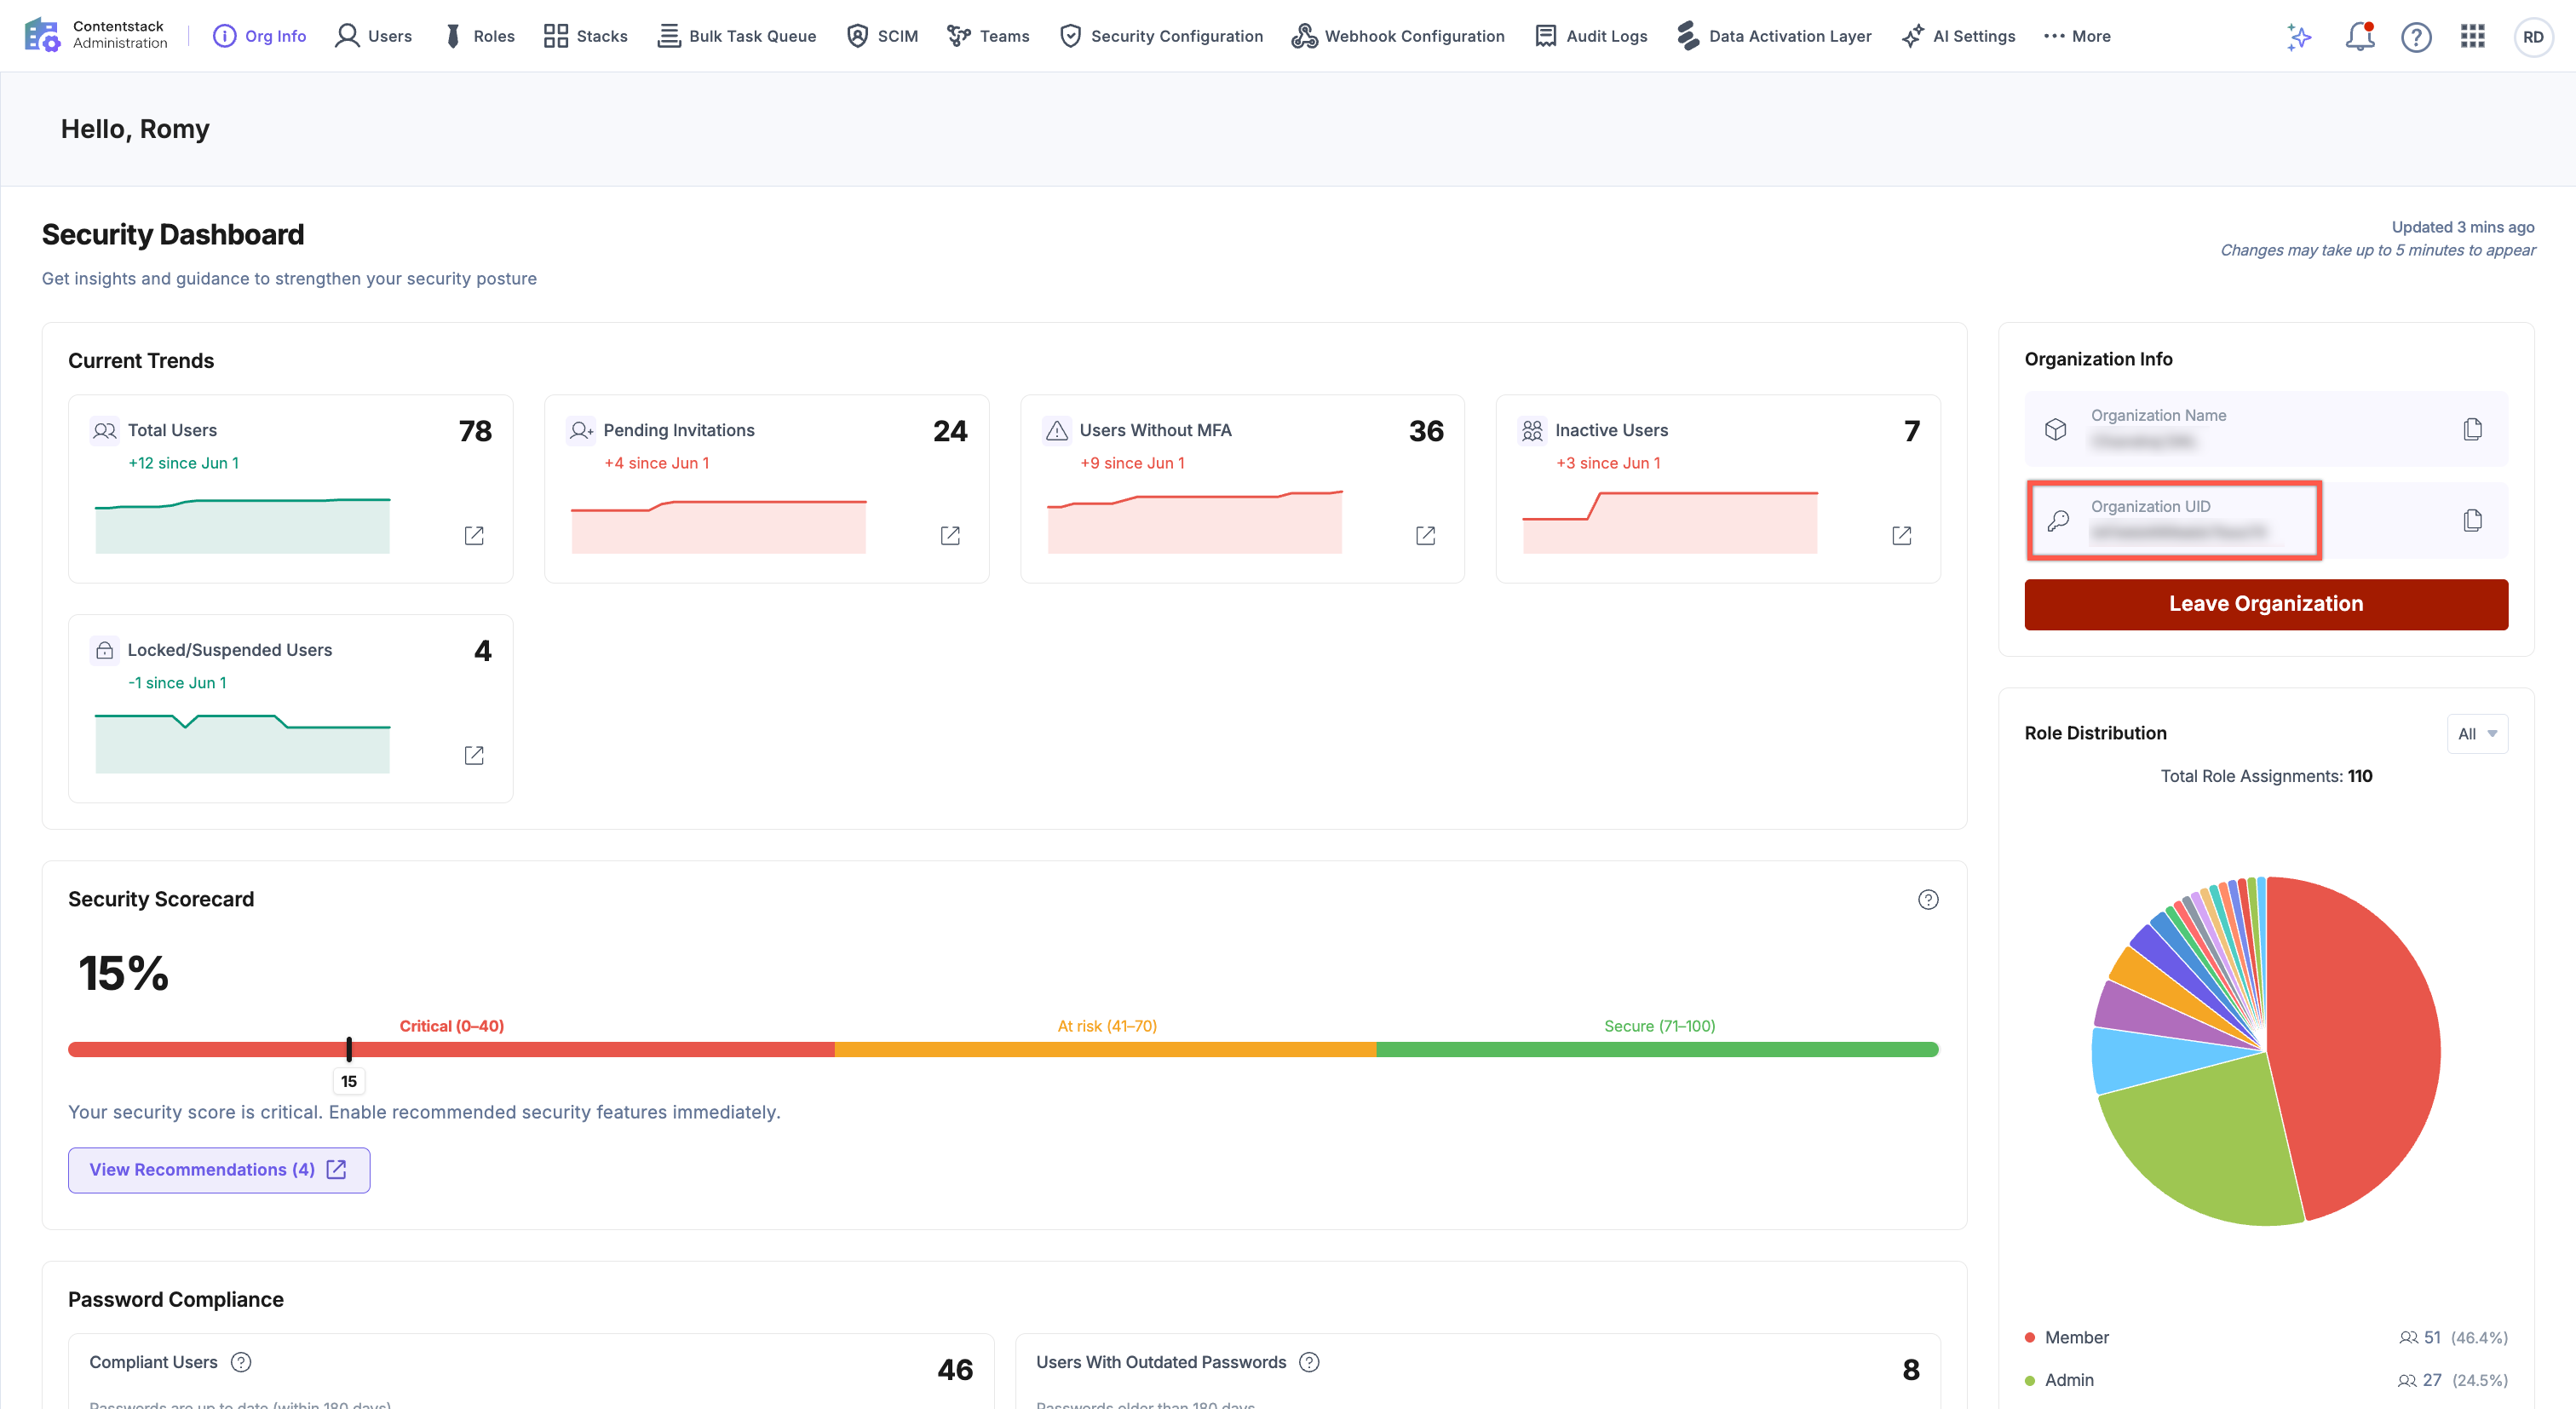Expand the Role Distribution All dropdown
This screenshot has height=1409, width=2576.
click(2476, 734)
